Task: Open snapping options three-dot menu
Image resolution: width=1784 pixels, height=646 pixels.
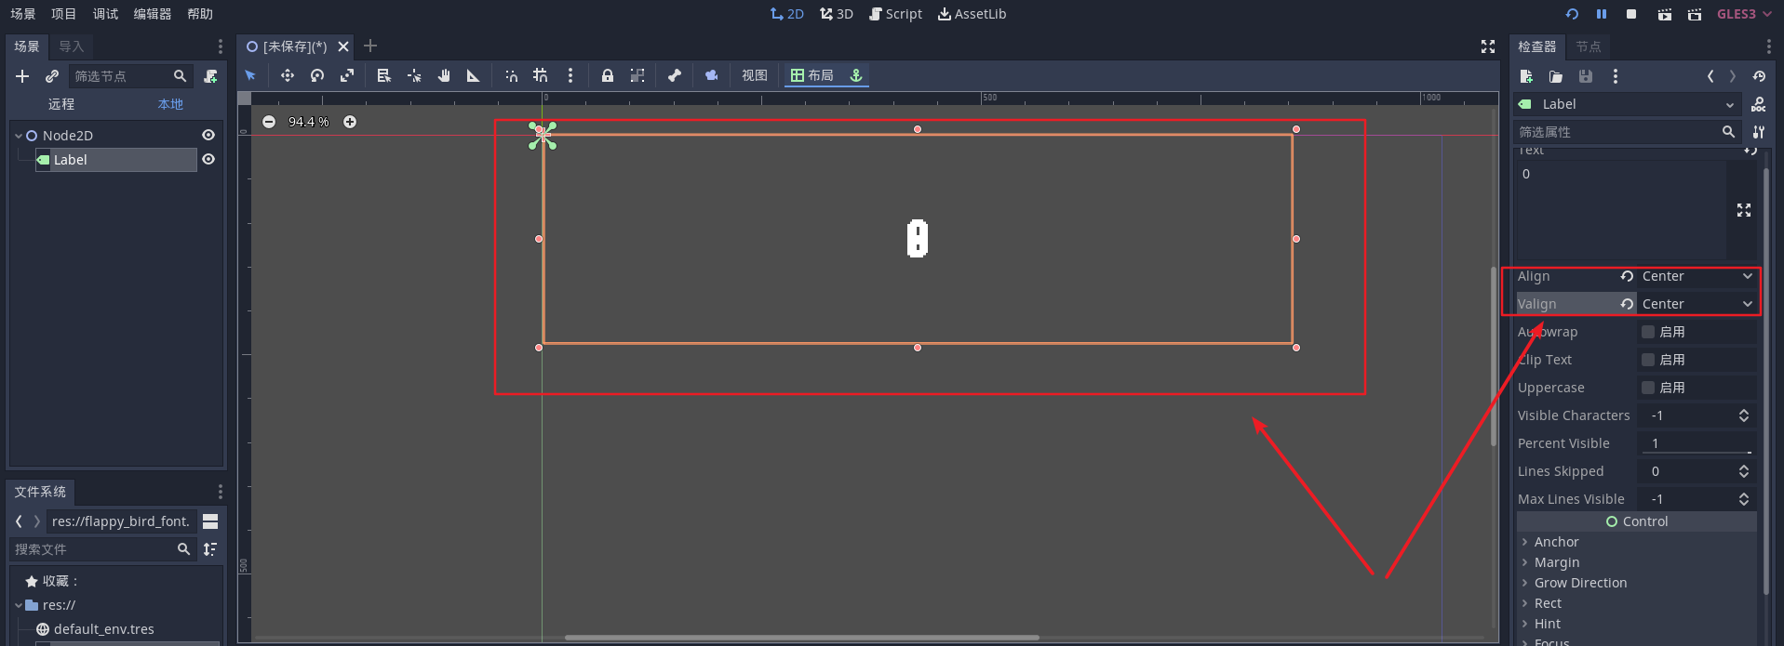Action: click(x=570, y=75)
